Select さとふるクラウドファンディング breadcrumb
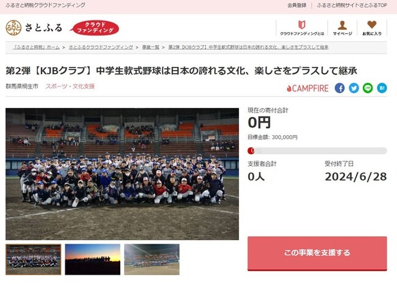397x284 pixels. point(100,47)
